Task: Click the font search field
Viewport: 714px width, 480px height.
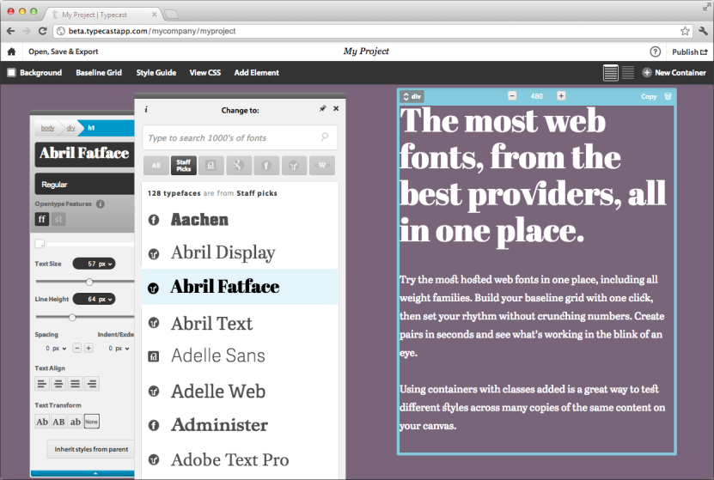Action: [x=240, y=137]
